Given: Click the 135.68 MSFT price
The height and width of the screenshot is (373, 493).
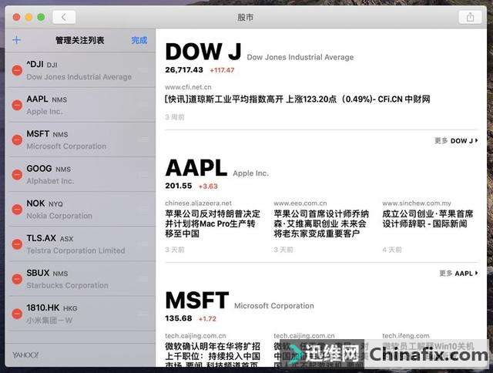Looking at the screenshot, I should (178, 318).
